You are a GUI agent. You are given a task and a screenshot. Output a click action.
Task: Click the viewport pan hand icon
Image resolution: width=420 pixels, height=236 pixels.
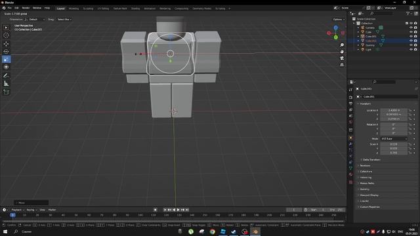pos(342,51)
